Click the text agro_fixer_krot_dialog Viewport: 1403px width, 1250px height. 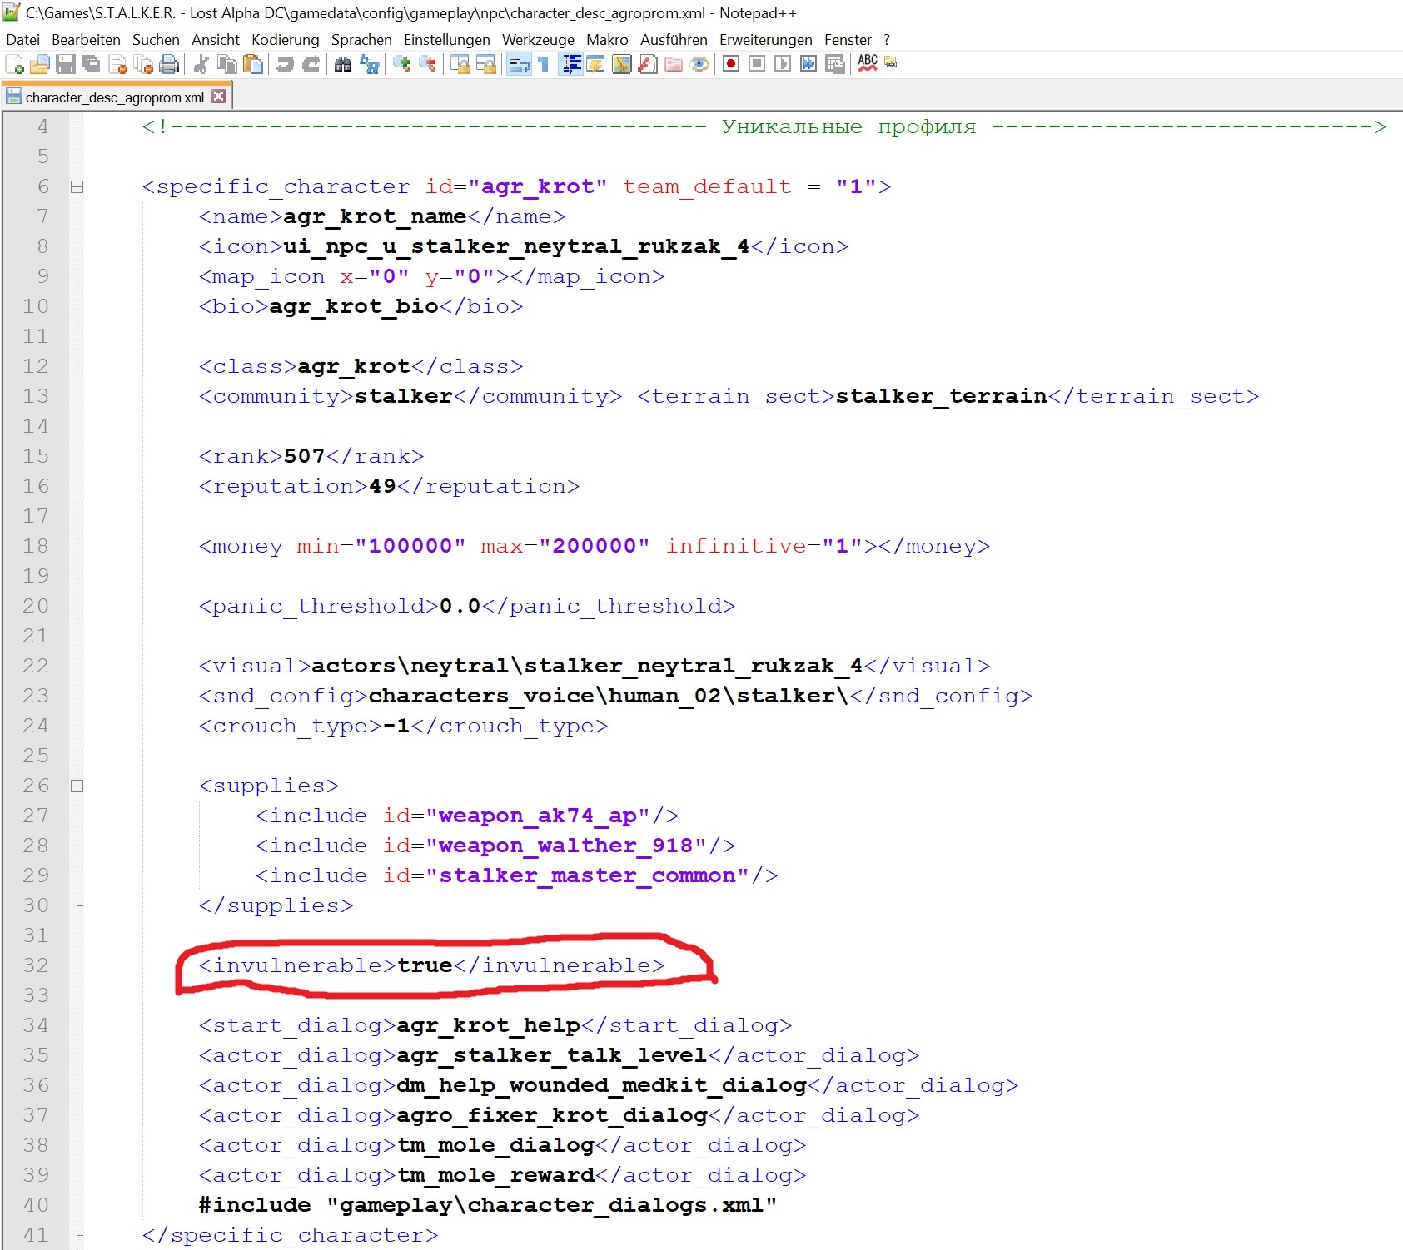click(552, 1115)
